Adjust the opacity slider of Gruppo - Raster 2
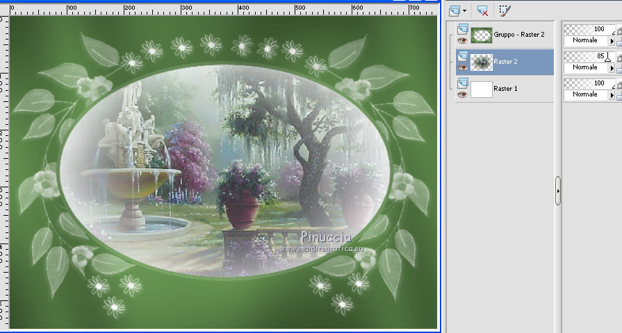622x333 pixels. point(589,29)
